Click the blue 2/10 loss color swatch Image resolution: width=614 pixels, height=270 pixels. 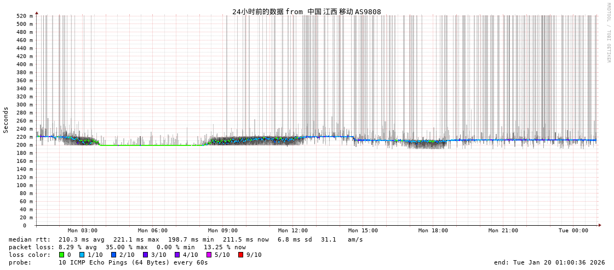113,255
